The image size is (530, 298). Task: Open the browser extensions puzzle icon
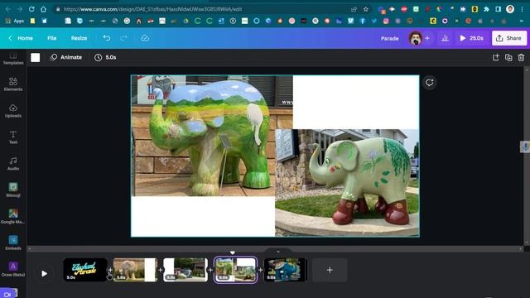(x=486, y=9)
